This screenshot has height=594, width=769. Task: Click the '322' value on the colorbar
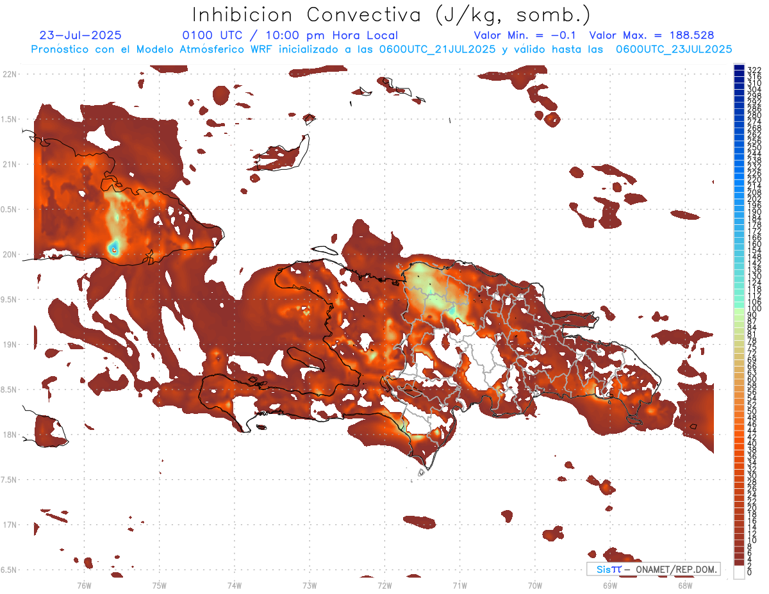(x=754, y=70)
